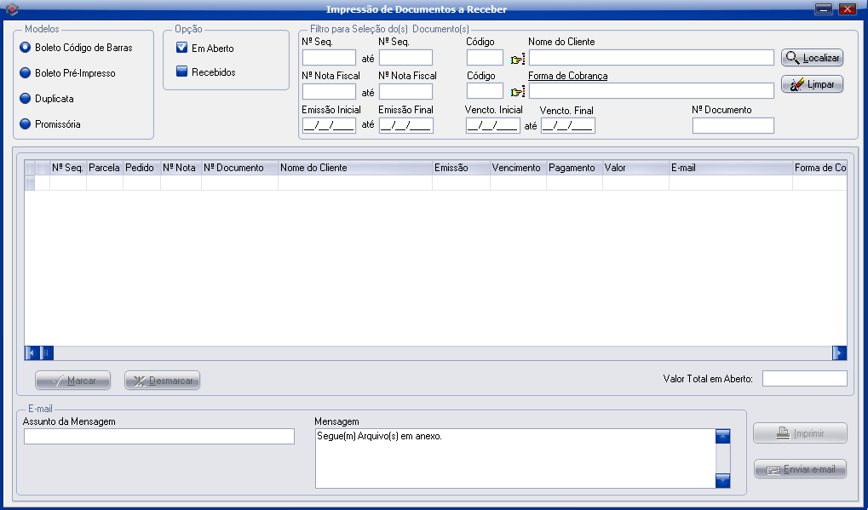Click the Desmarcar button
This screenshot has height=510, width=868.
[x=162, y=381]
